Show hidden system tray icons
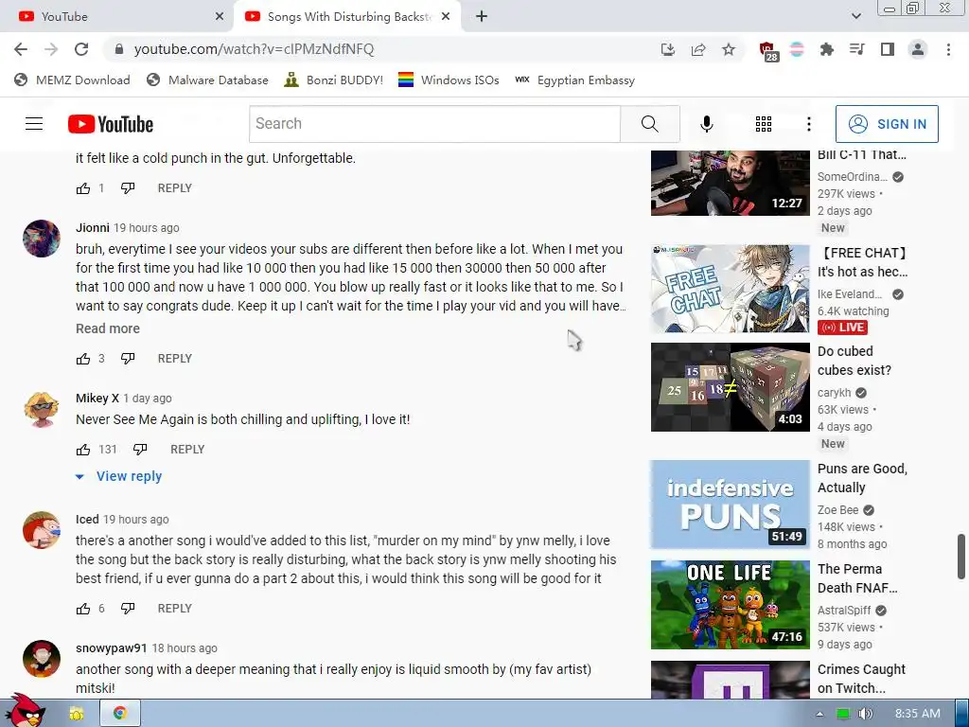The height and width of the screenshot is (727, 969). (819, 714)
